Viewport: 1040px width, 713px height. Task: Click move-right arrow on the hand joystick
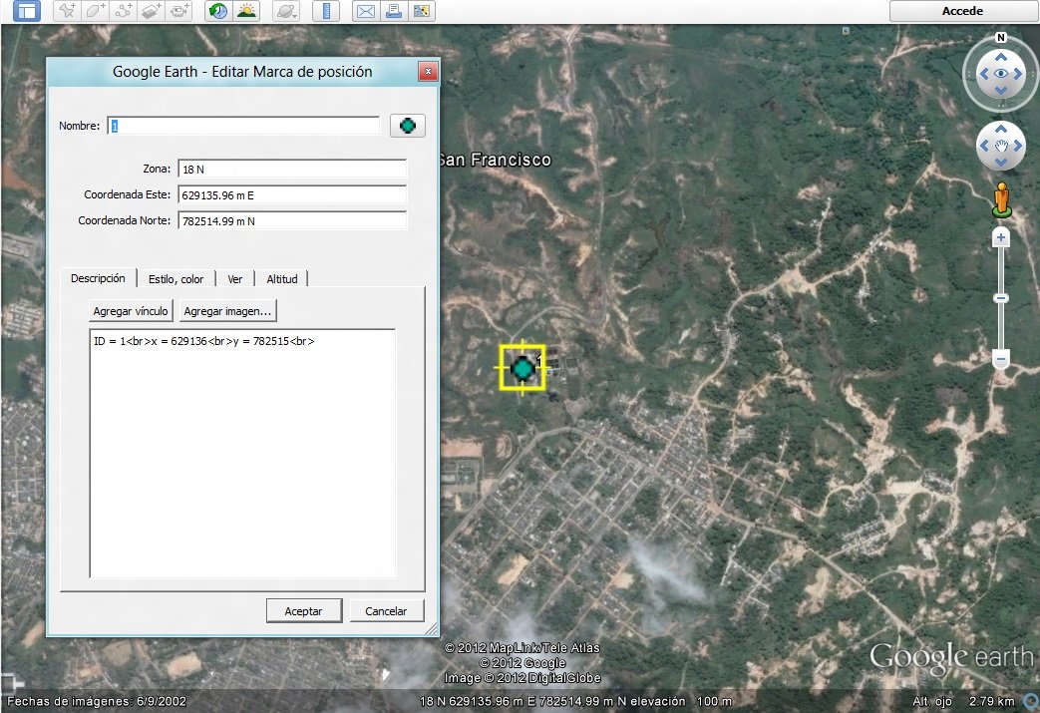pyautogui.click(x=1017, y=146)
